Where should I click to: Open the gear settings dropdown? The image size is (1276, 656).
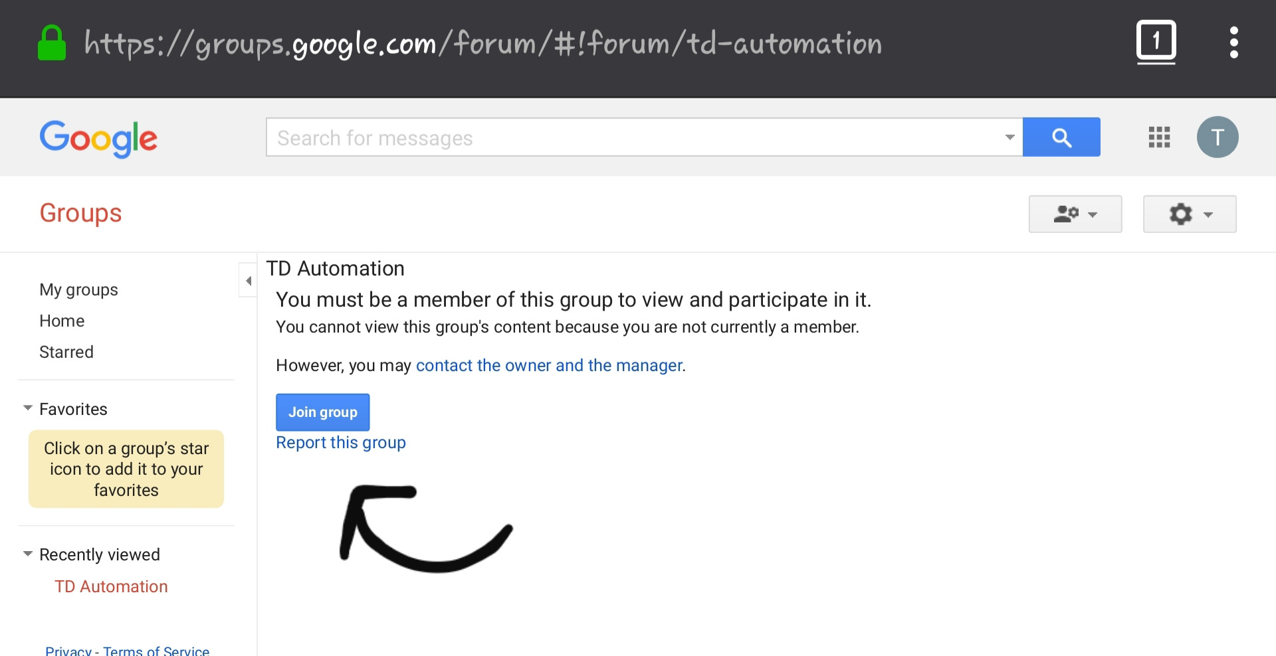click(x=1189, y=214)
